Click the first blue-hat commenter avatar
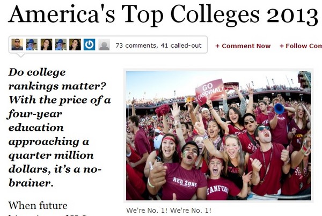The width and height of the screenshot is (322, 216). 32,45
